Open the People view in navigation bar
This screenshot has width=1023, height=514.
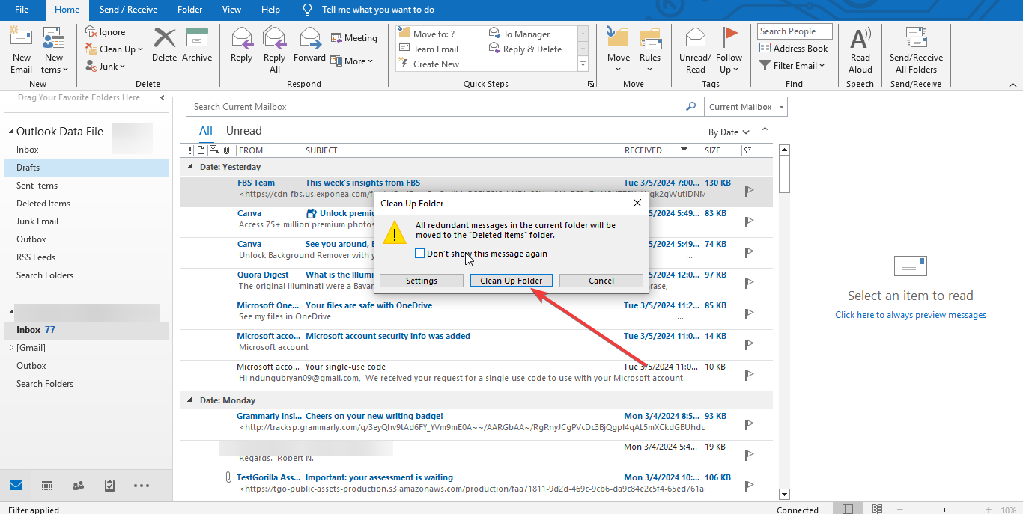tap(78, 486)
